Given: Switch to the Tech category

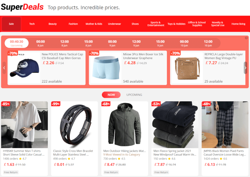Looking at the screenshot, I should click(x=32, y=24).
